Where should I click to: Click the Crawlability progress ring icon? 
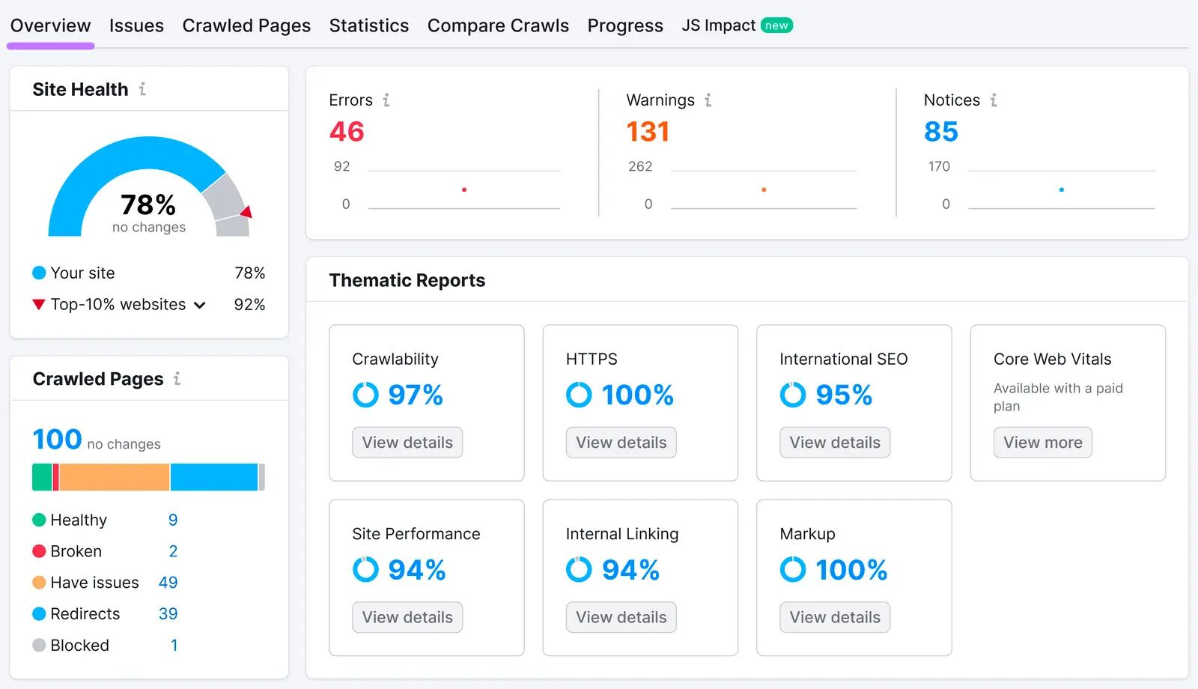point(365,395)
